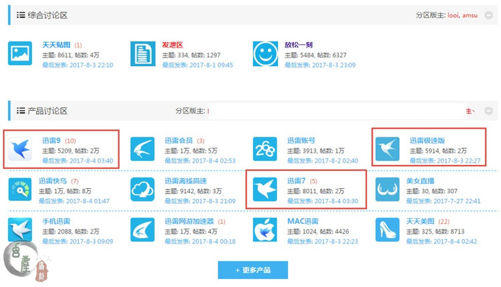View 迅雷离线高速 last post 2017-8-3 21:09
The height and width of the screenshot is (287, 501).
point(200,201)
